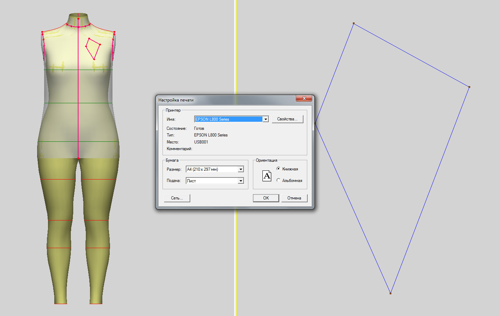Click the page orientation preview icon
Image resolution: width=500 pixels, height=316 pixels.
click(x=267, y=176)
